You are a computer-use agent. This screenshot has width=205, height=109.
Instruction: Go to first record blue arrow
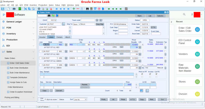pos(57,9)
